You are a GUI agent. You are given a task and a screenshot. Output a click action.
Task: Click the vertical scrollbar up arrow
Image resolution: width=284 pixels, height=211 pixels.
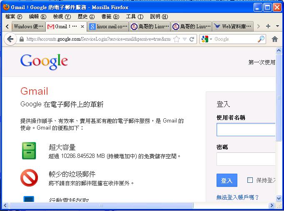[x=279, y=51]
